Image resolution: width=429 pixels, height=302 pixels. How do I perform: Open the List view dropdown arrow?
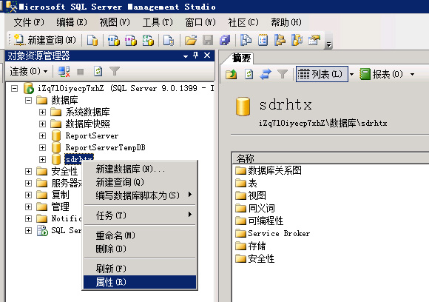(352, 74)
